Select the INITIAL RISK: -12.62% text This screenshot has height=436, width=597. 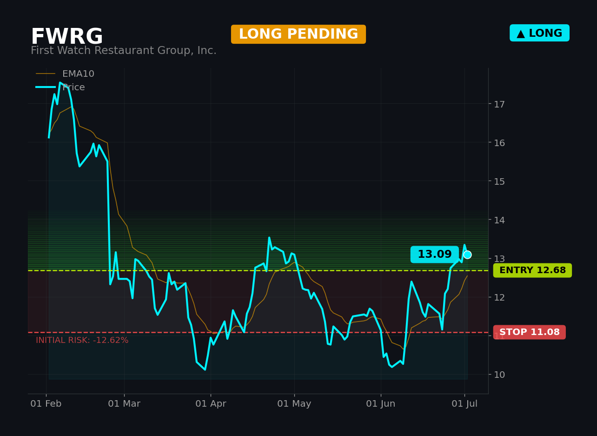pyautogui.click(x=82, y=341)
